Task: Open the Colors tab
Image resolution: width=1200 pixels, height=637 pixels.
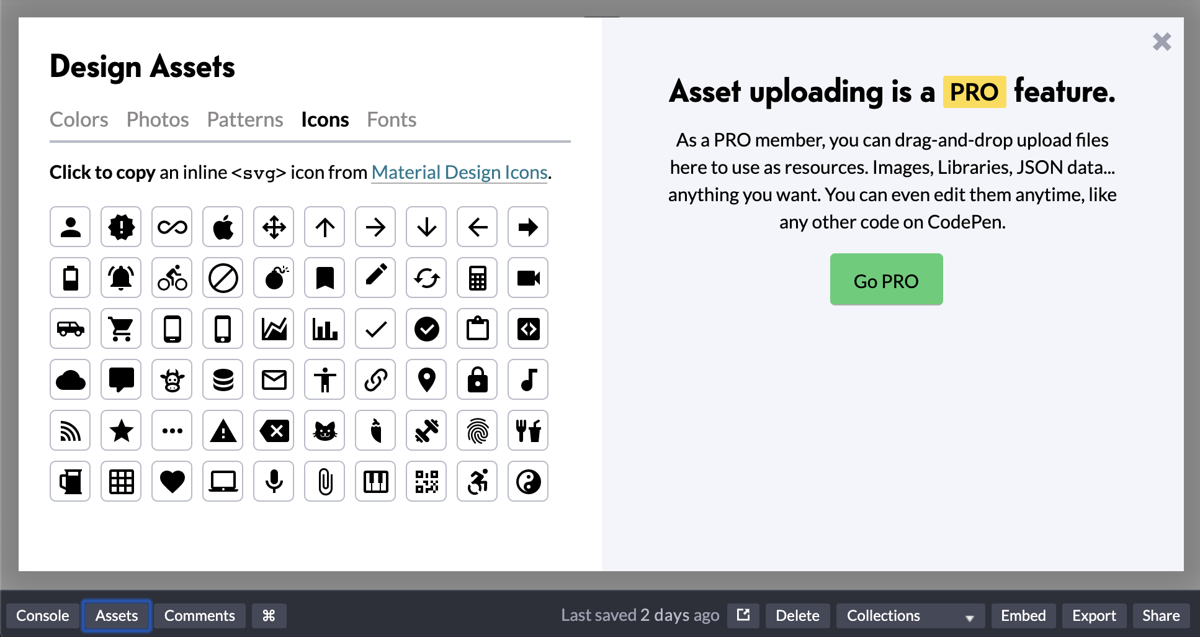Action: 79,119
